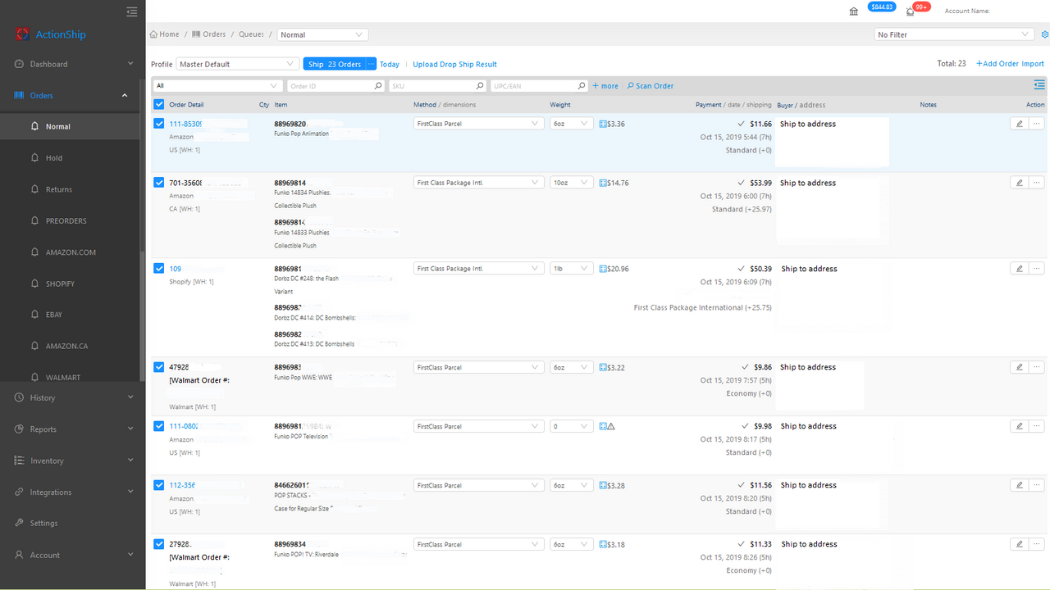
Task: Open the Master Default profile dropdown
Action: tap(237, 63)
